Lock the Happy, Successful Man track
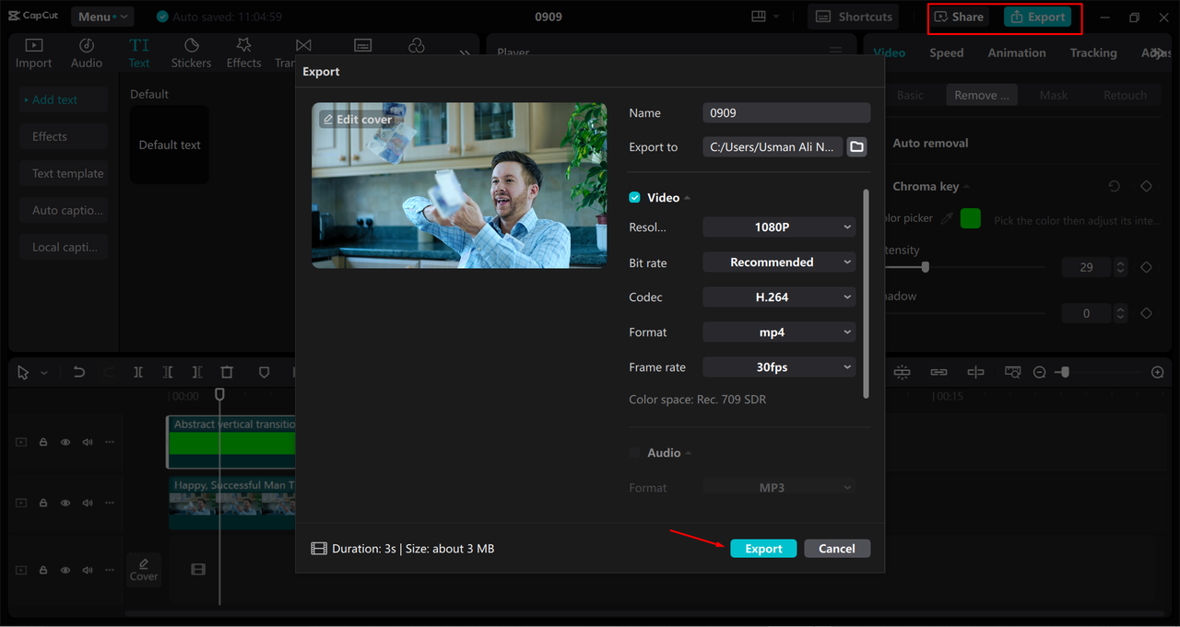This screenshot has height=627, width=1180. [x=43, y=503]
